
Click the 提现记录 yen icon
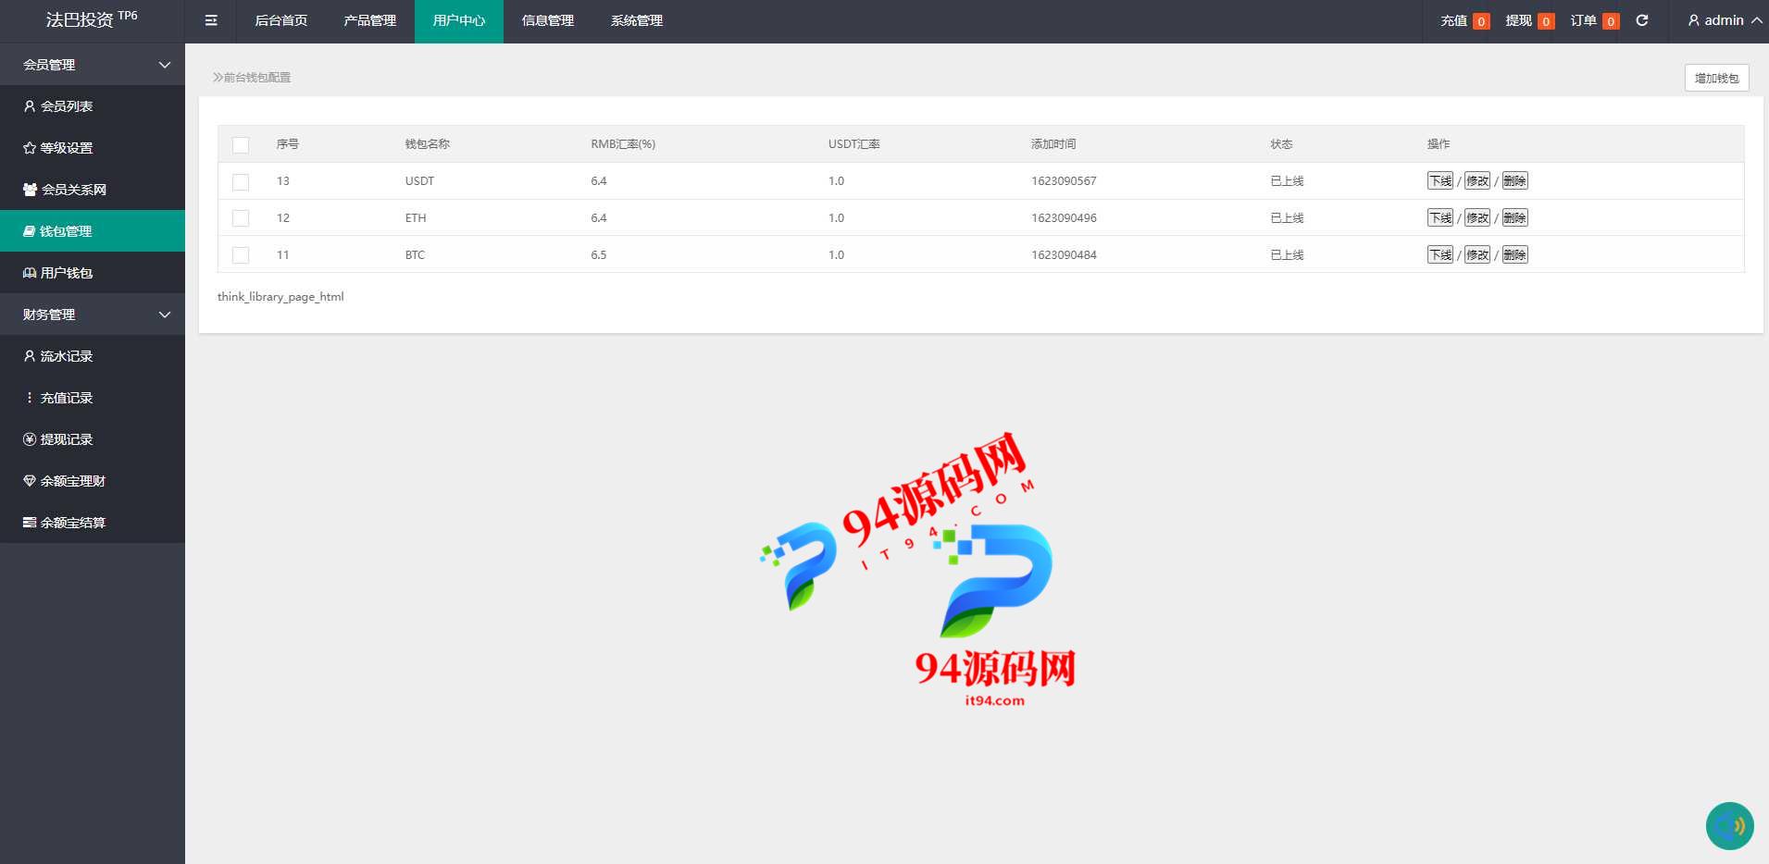pyautogui.click(x=30, y=439)
